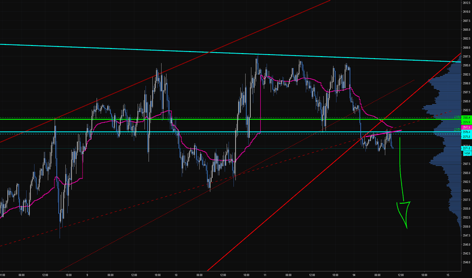The height and width of the screenshot is (278, 472).
Task: Click date label 15 on time axis
Action: click(448, 275)
